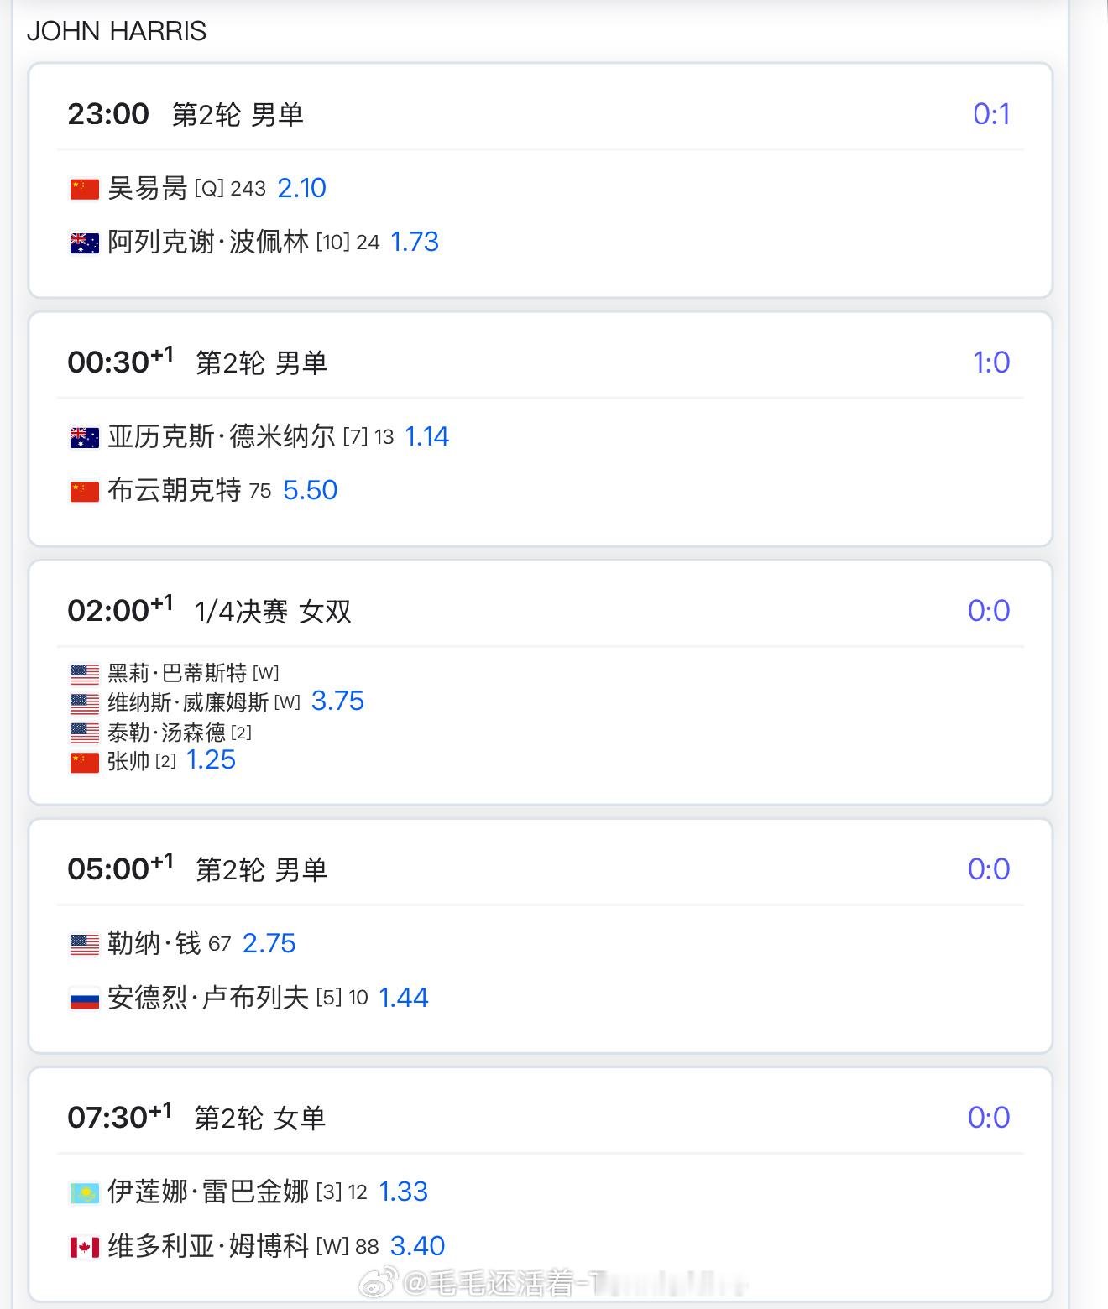Open player 吴易昺 profile link
This screenshot has width=1108, height=1309.
[x=148, y=188]
